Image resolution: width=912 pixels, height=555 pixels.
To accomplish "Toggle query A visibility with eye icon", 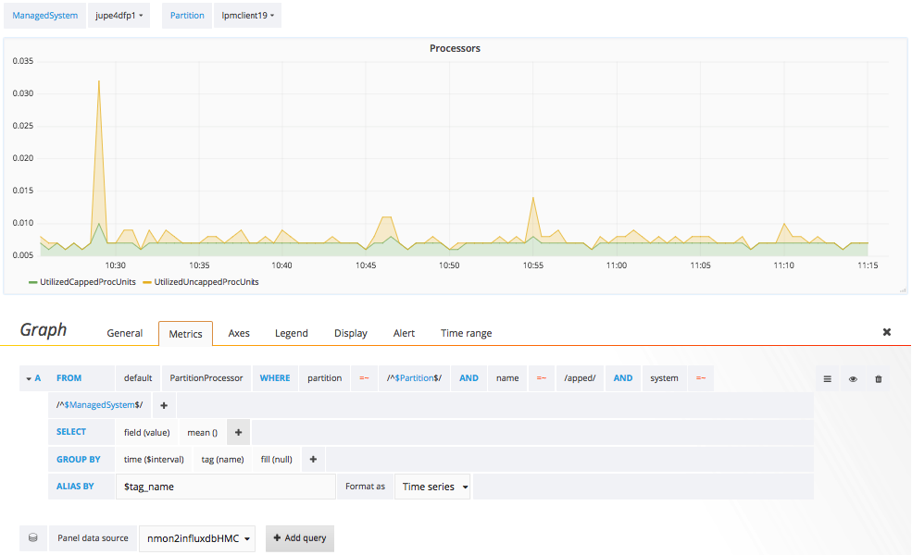I will click(854, 378).
